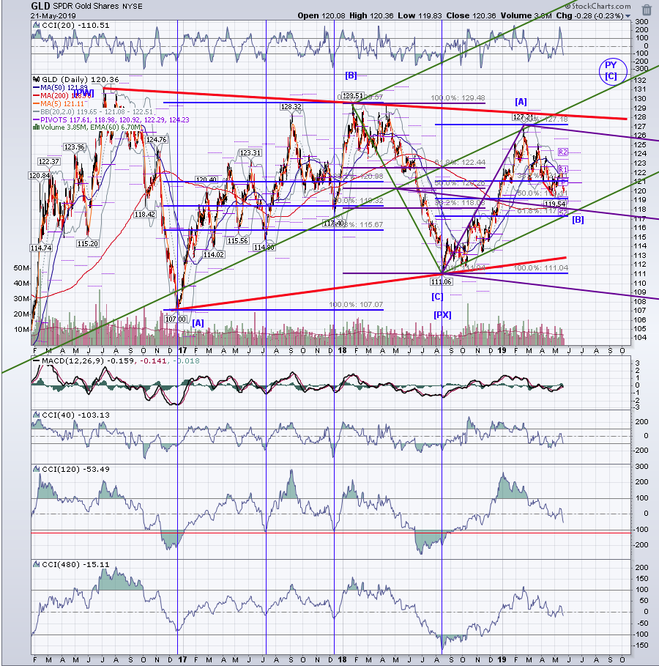The height and width of the screenshot is (666, 659).
Task: Click the red line marker for MA(200)
Action: 37,95
